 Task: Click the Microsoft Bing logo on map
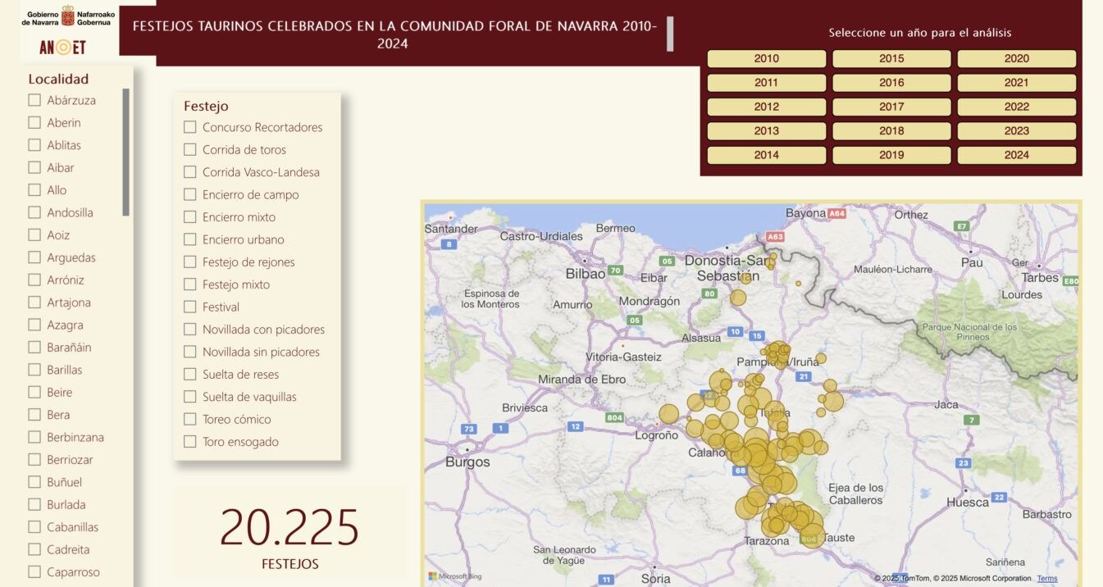pos(455,576)
